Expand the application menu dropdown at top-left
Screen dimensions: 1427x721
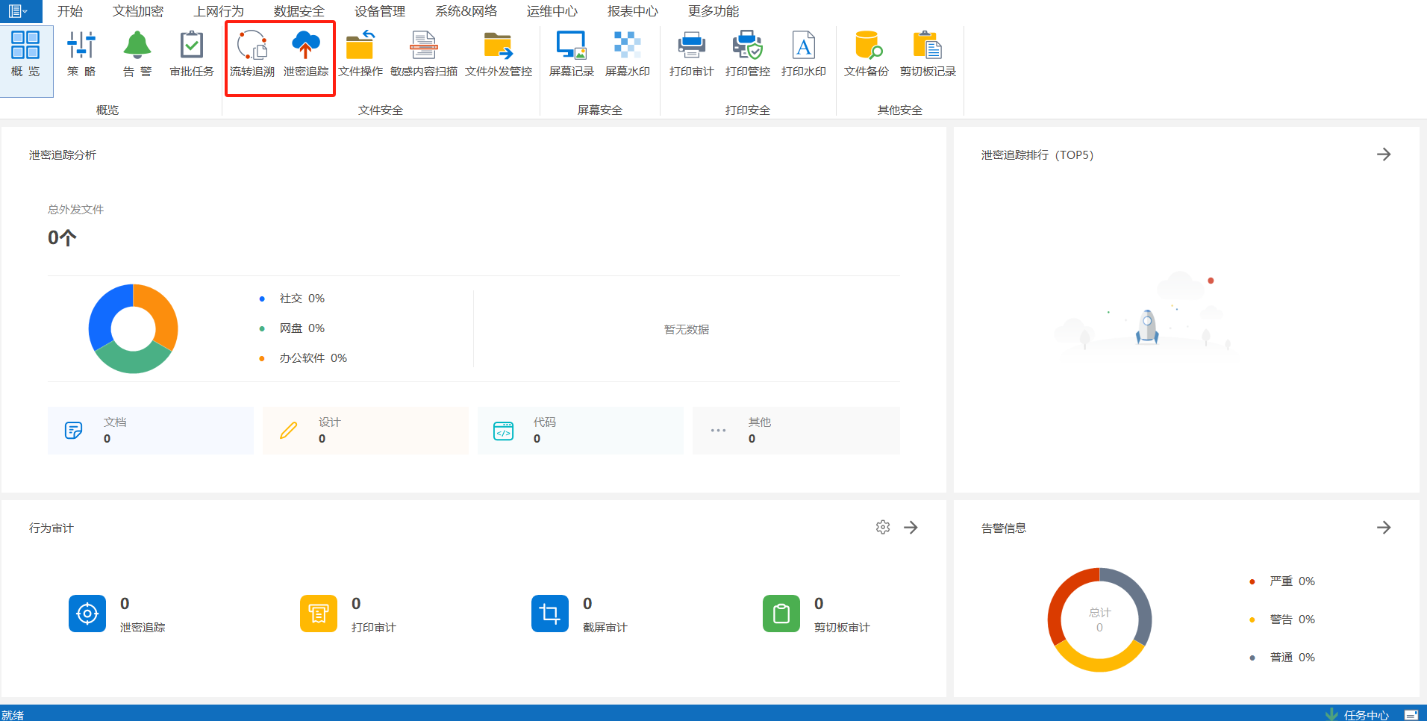(x=19, y=11)
